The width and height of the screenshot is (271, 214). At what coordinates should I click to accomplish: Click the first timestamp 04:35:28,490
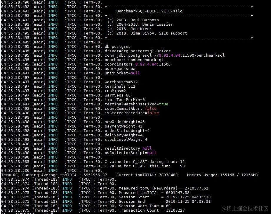pyautogui.click(x=15, y=2)
